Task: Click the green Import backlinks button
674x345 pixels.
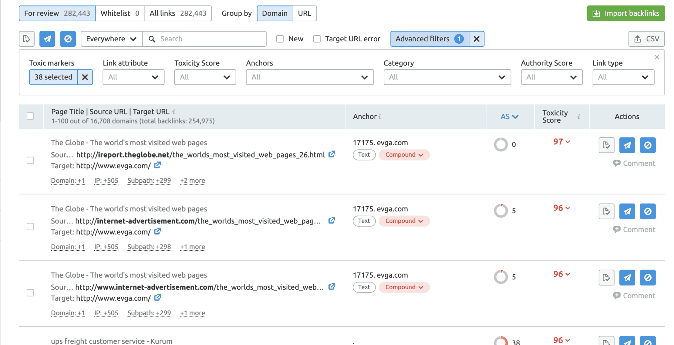Action: pos(625,13)
